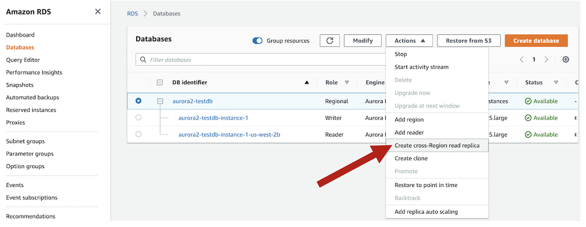Choose Add replica auto scaling

pyautogui.click(x=437, y=212)
